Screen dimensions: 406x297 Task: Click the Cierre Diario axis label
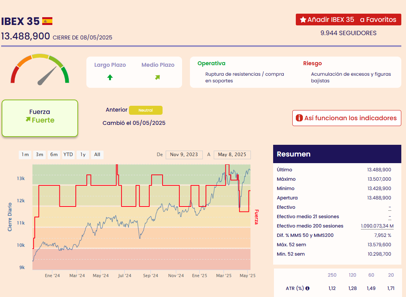click(10, 217)
